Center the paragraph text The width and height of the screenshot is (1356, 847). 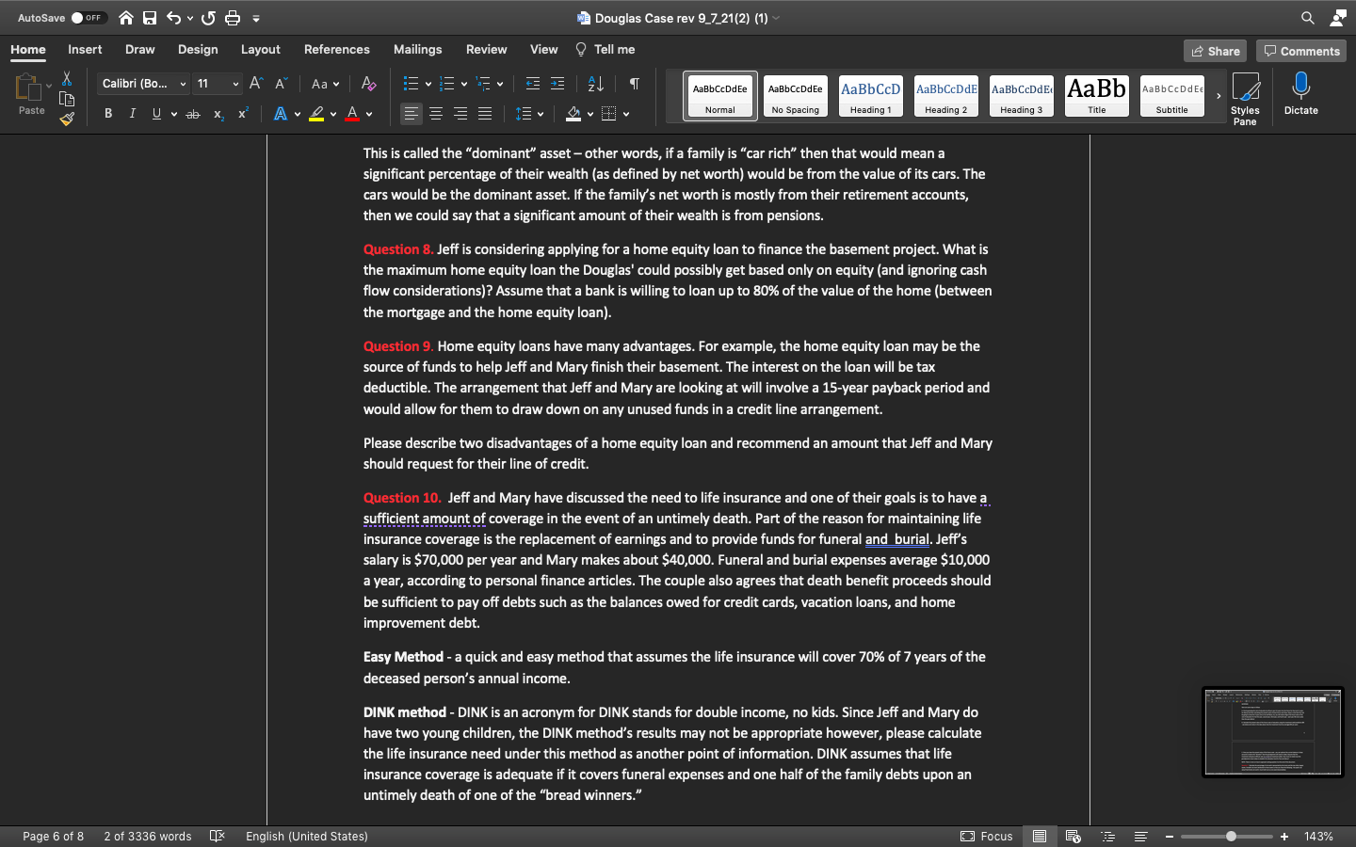[x=436, y=114]
